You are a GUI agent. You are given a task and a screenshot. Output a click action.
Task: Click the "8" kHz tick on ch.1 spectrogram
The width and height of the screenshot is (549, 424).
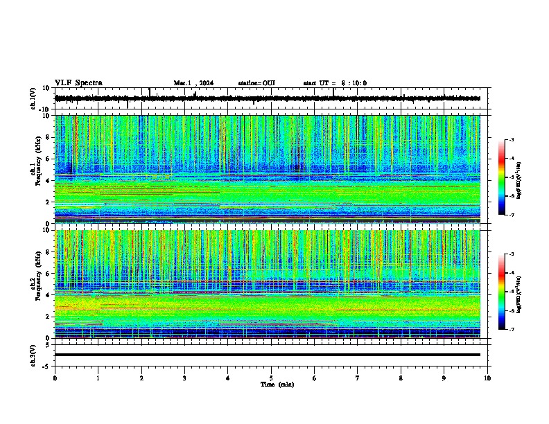click(x=48, y=137)
